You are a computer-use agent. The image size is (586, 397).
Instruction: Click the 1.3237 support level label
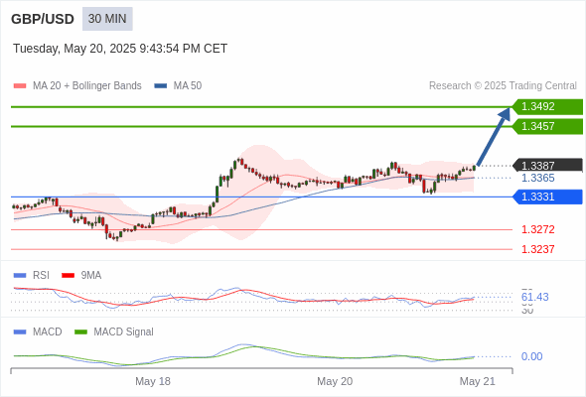click(537, 249)
